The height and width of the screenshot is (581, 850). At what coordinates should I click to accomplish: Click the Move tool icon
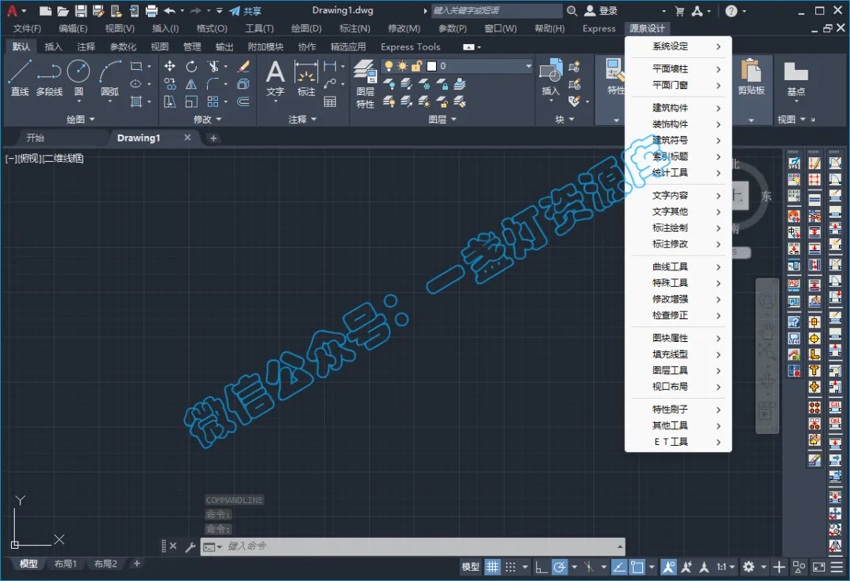[170, 66]
